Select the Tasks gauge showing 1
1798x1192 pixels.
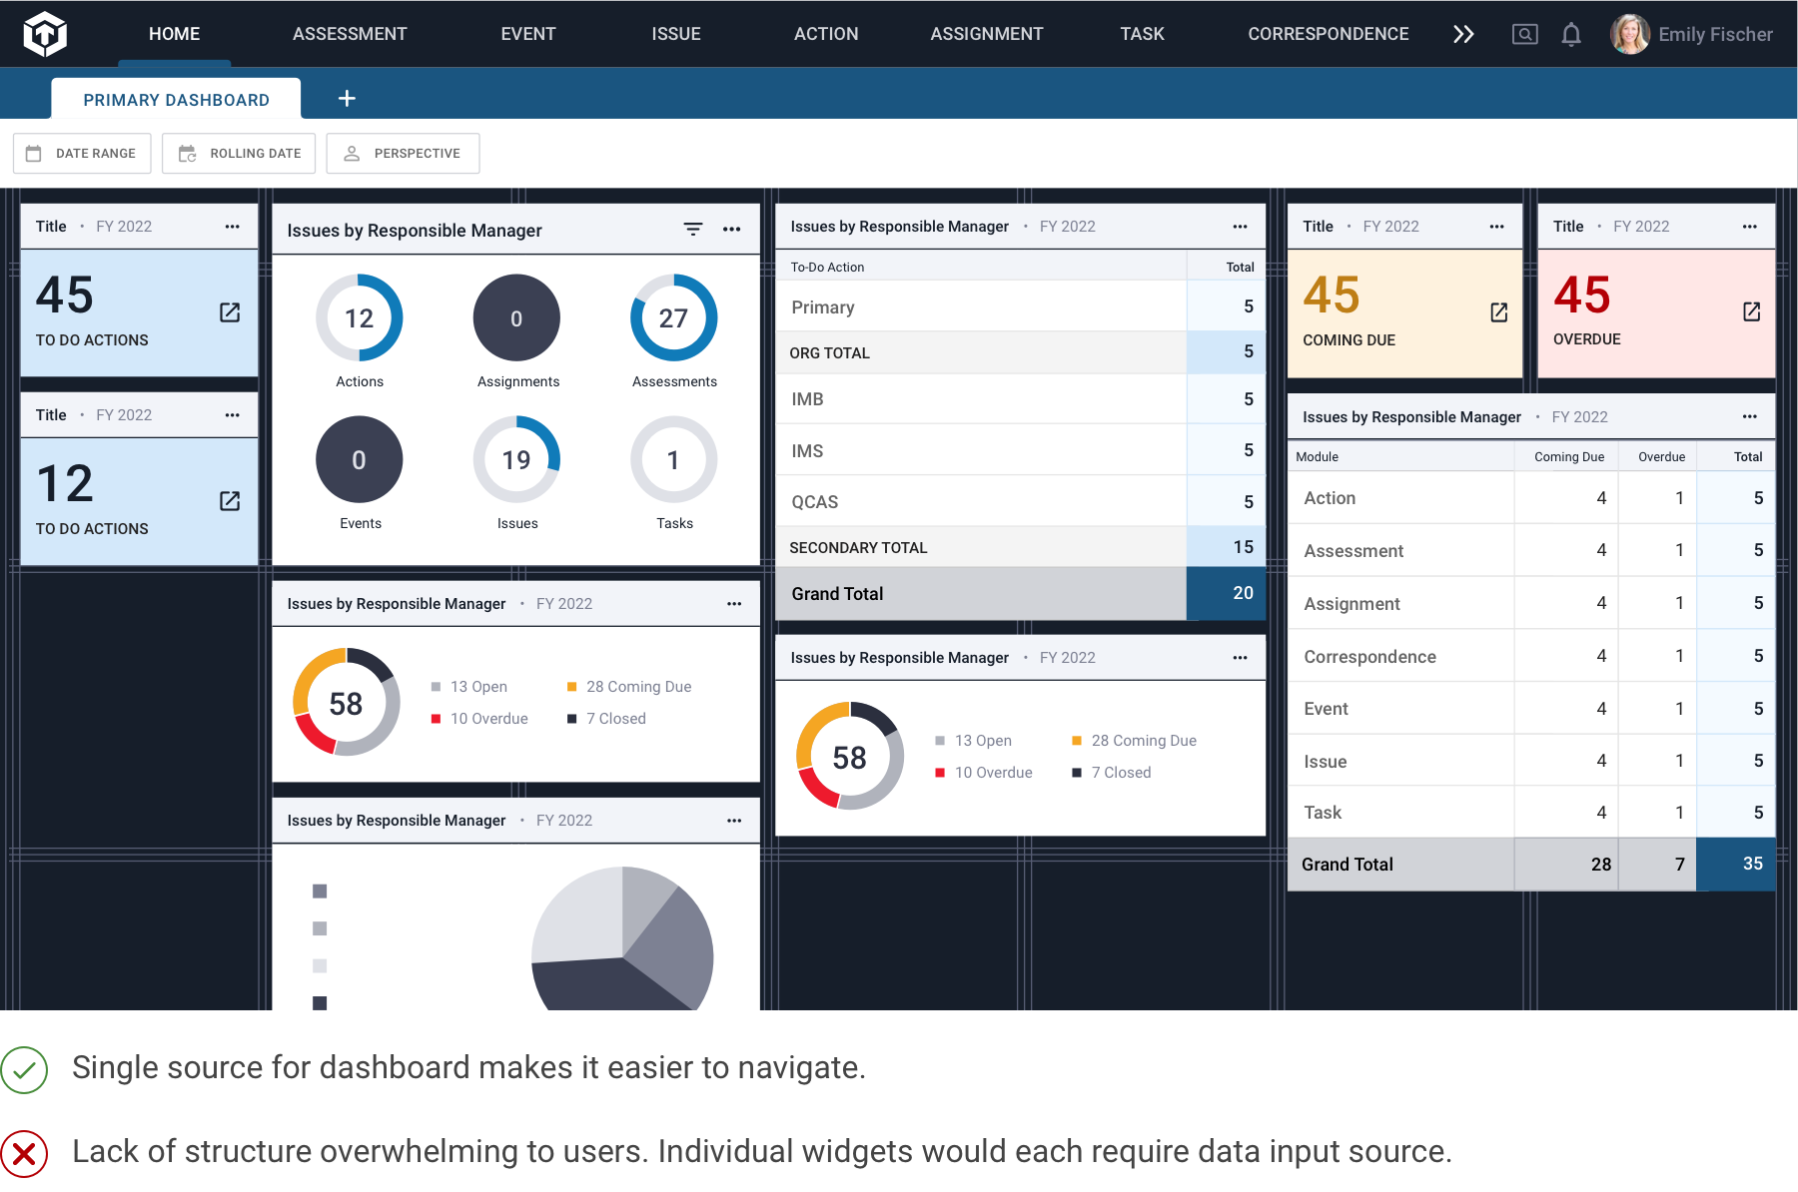point(674,459)
